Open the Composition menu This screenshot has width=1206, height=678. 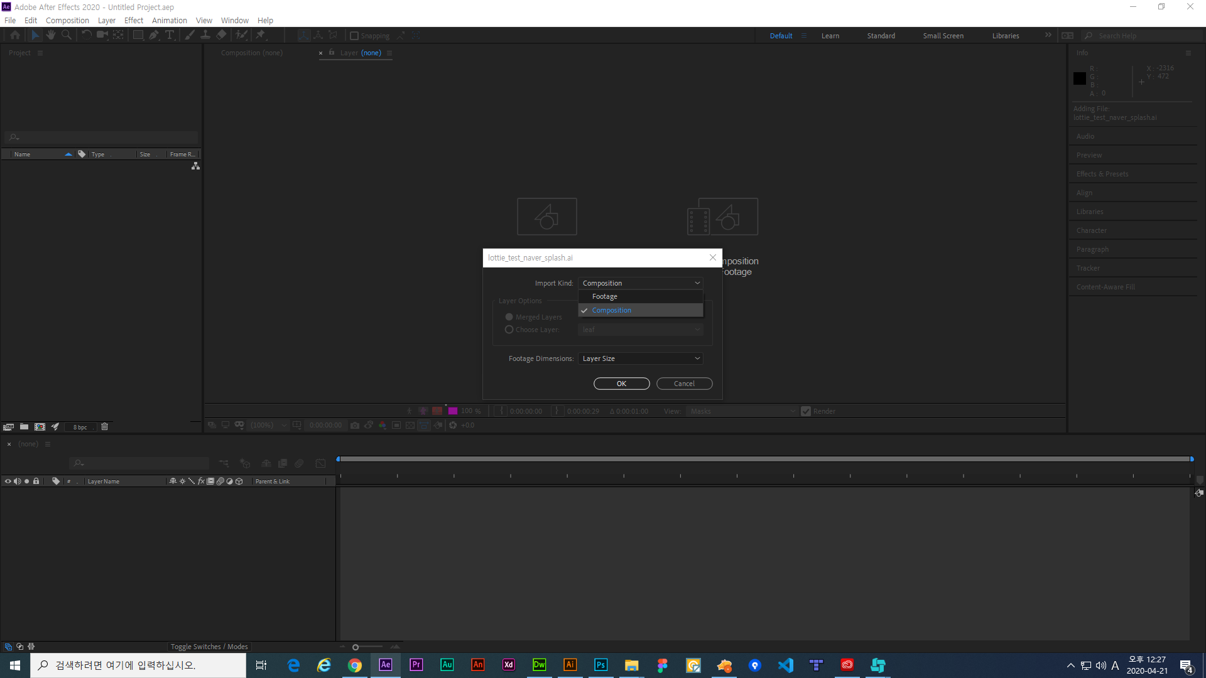(x=67, y=20)
